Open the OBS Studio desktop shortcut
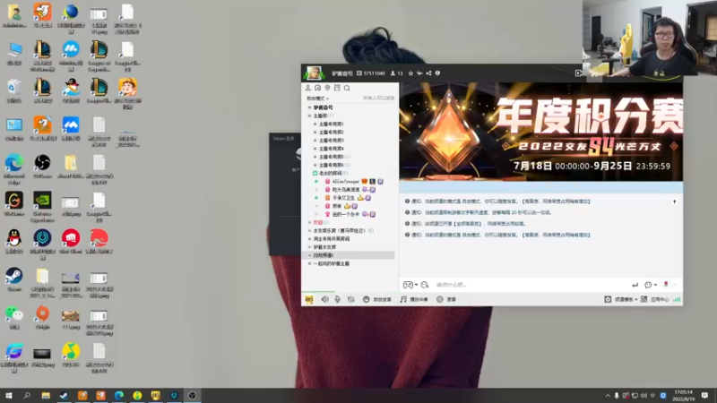 [x=42, y=166]
